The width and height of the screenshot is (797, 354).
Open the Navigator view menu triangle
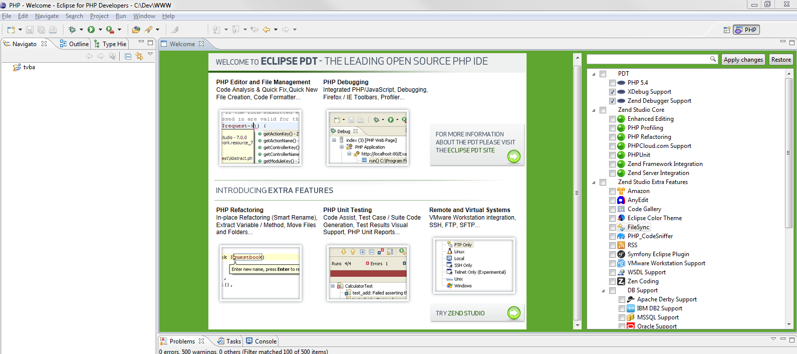[x=150, y=54]
